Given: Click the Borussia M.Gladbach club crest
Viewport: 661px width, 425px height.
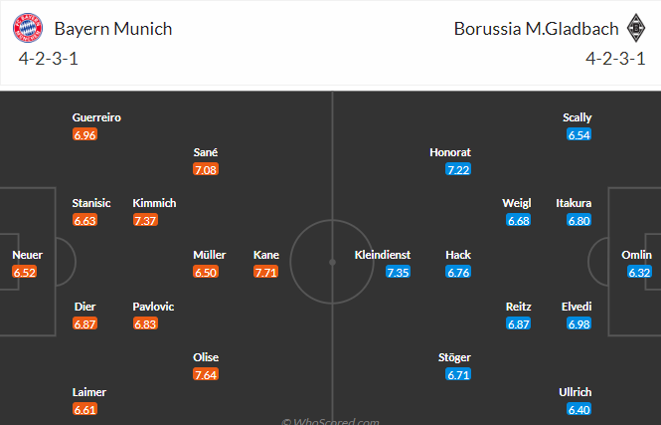Looking at the screenshot, I should [636, 28].
